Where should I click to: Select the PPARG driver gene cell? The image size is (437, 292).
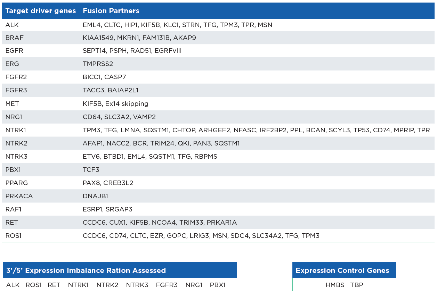(17, 183)
